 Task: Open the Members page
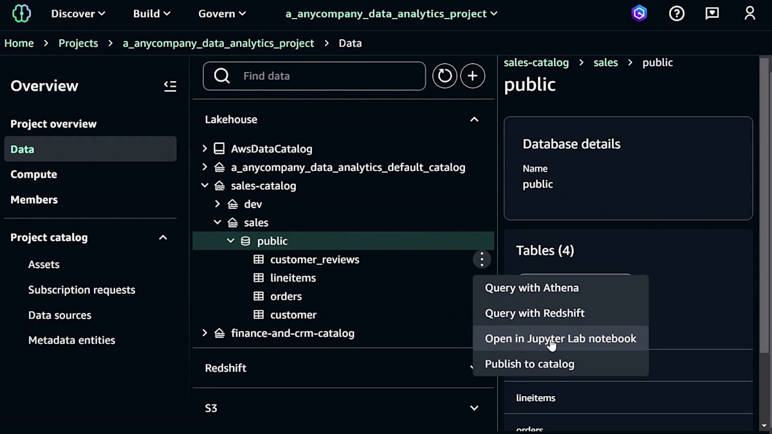tap(34, 199)
